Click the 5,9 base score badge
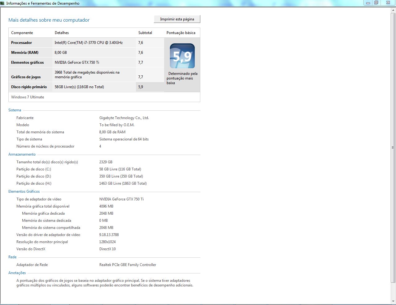Image resolution: width=396 pixels, height=305 pixels. tap(182, 56)
